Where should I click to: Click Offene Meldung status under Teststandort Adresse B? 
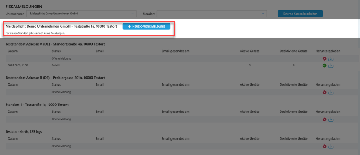pos(61,92)
